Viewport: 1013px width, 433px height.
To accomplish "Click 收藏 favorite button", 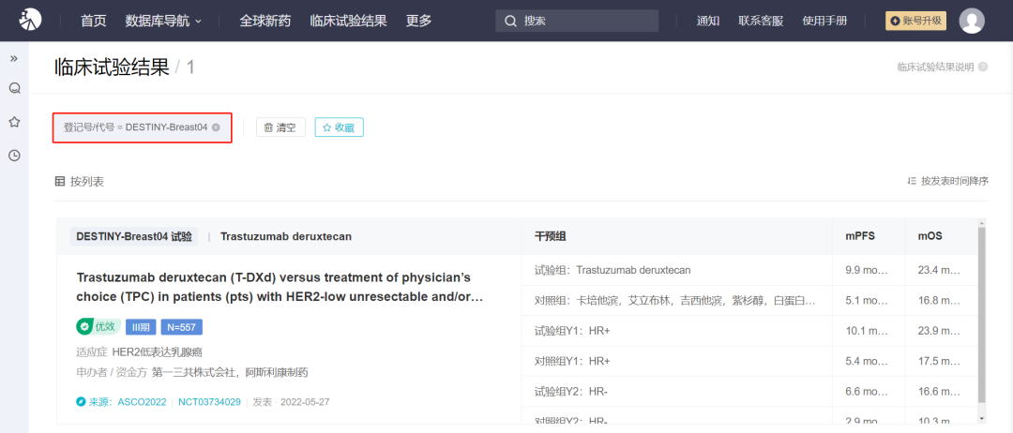I will click(x=340, y=127).
